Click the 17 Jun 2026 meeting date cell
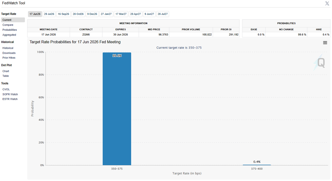Image resolution: width=332 pixels, height=181 pixels. tap(49, 34)
